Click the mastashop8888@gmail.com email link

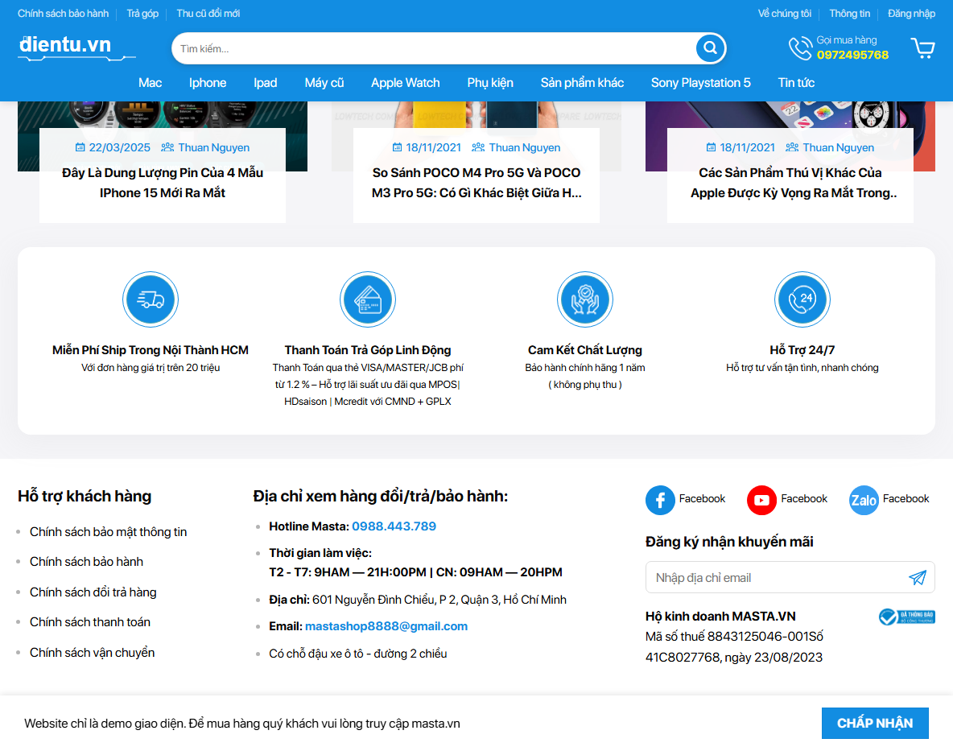pyautogui.click(x=386, y=625)
